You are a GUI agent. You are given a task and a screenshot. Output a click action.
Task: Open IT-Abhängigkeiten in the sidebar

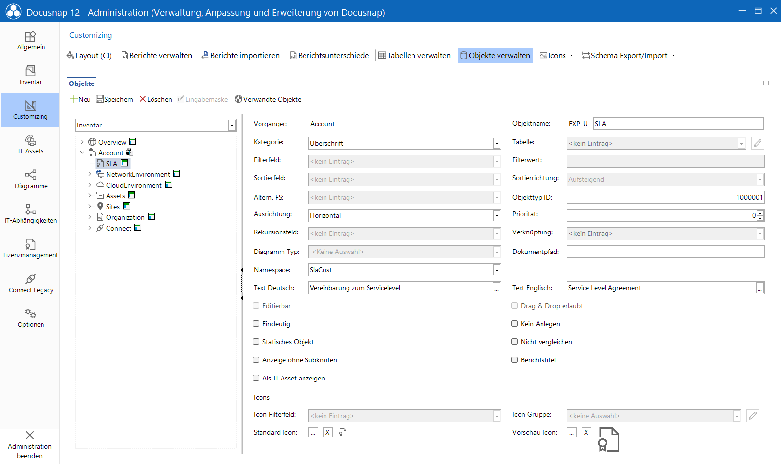point(31,214)
